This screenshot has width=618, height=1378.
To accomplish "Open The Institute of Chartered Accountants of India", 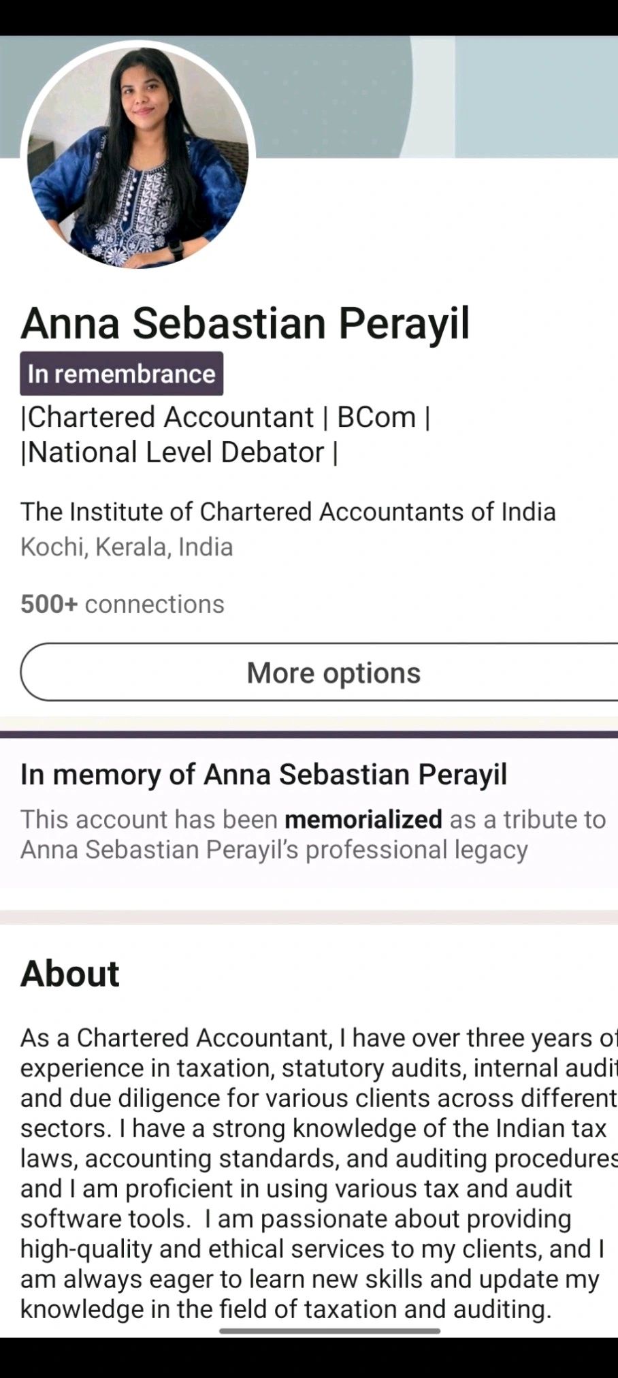I will (288, 511).
